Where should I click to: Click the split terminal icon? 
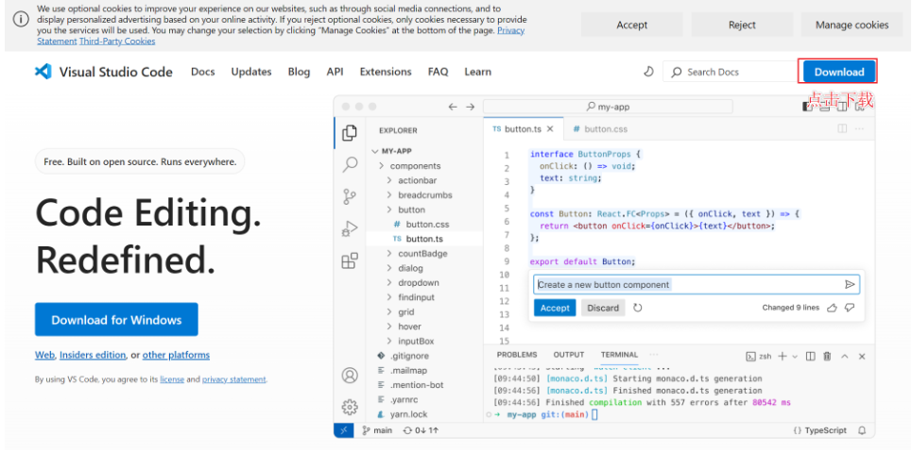click(810, 356)
